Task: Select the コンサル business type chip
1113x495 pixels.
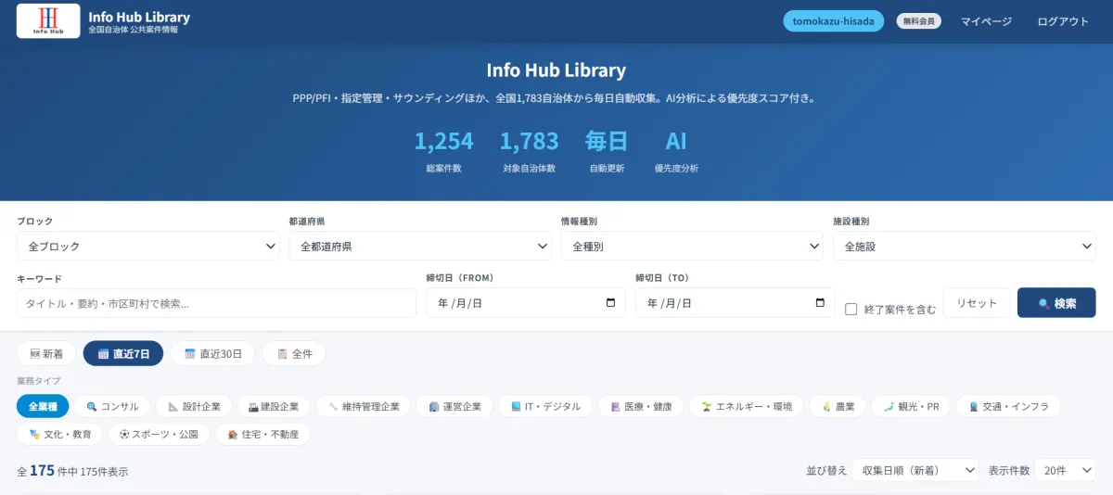Action: pyautogui.click(x=112, y=406)
